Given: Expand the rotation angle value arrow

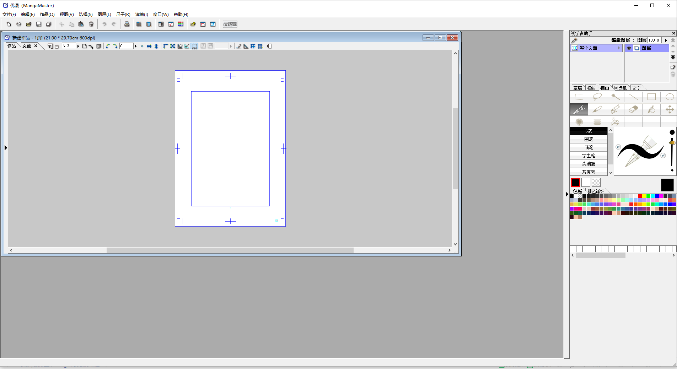Looking at the screenshot, I should tap(136, 46).
